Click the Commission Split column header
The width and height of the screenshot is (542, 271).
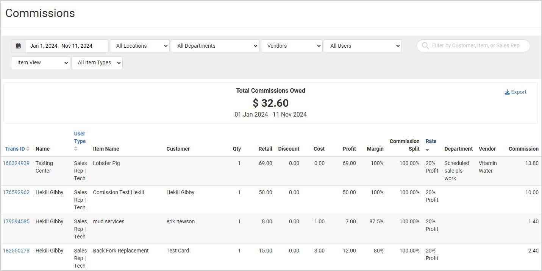[x=405, y=145]
